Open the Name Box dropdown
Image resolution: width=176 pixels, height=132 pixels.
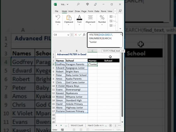[x=68, y=35]
